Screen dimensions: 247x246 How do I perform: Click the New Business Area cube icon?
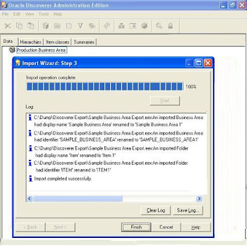[x=46, y=26]
